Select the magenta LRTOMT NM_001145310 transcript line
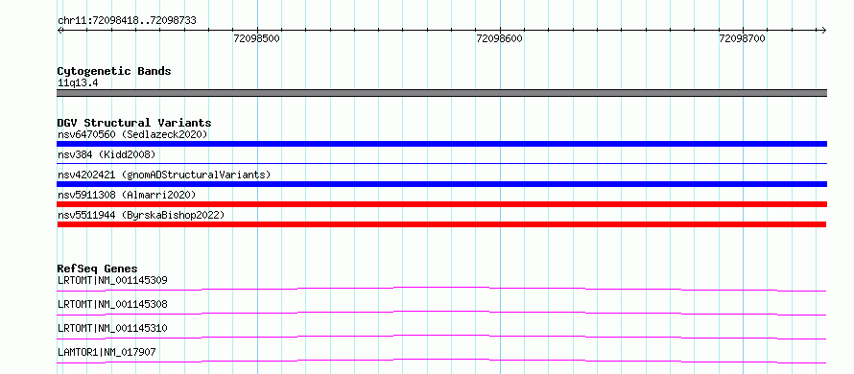The height and width of the screenshot is (374, 854). [441, 337]
